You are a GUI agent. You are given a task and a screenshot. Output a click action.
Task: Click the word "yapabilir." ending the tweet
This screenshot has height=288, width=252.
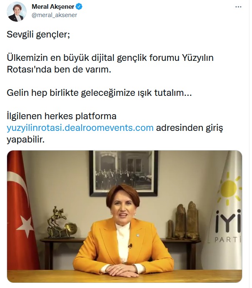tap(26, 140)
